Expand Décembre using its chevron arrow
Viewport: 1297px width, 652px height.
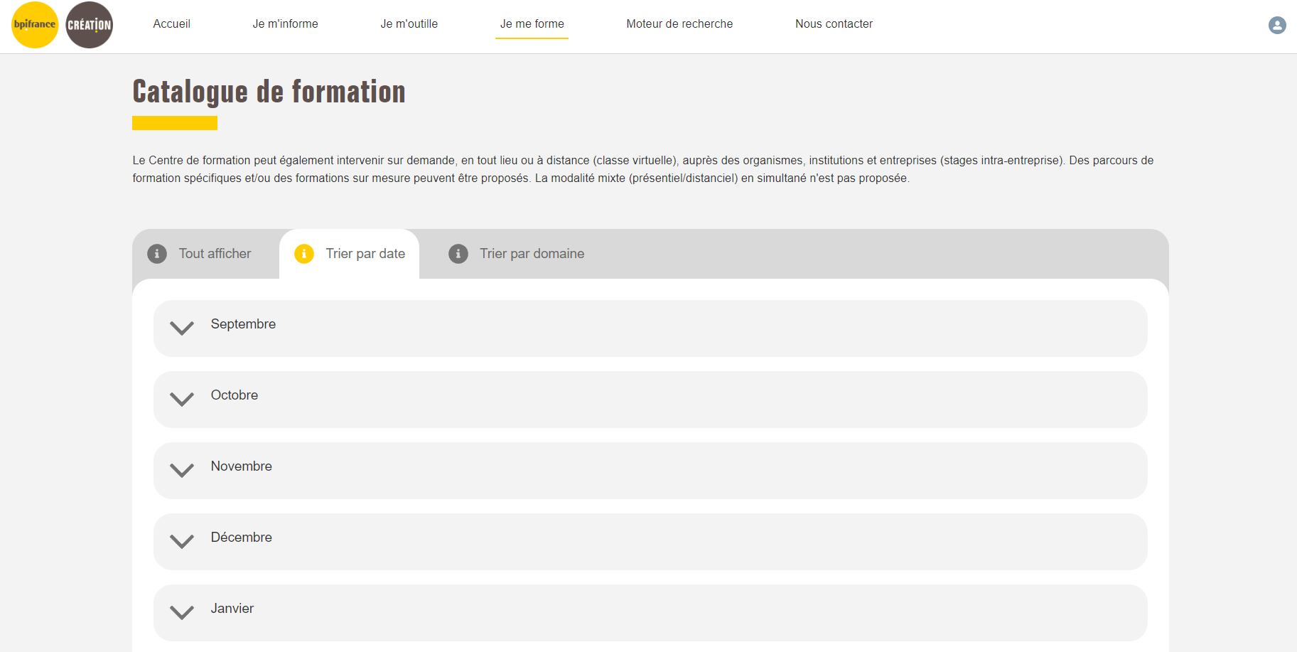(x=182, y=541)
